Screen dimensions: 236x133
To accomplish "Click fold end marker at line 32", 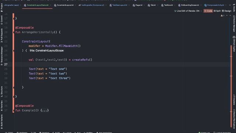I will 14,88.
